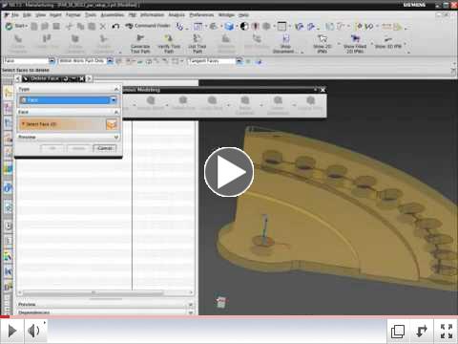Close the Delete Face dialog title bar X
This screenshot has width=458, height=344.
pyautogui.click(x=81, y=78)
